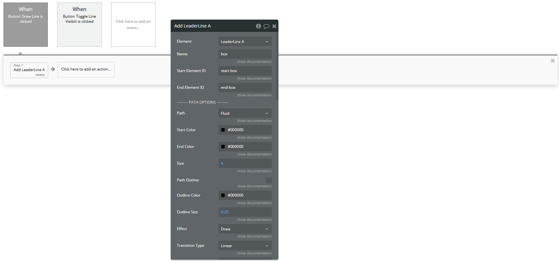This screenshot has height=261, width=559.
Task: Show documentation under Start Element ID
Action: pos(254,78)
